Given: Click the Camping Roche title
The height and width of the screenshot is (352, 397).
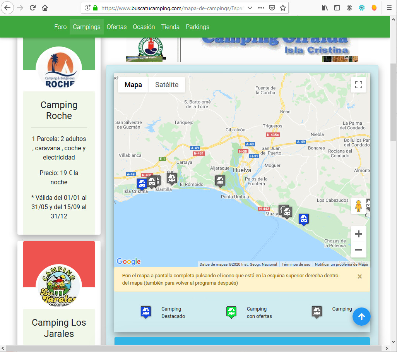Looking at the screenshot, I should [x=59, y=110].
